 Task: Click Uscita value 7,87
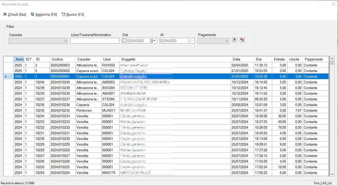point(295,110)
